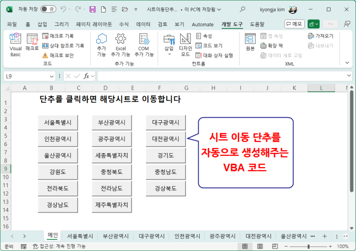
Task: Click the Comments (메모) button
Action: pyautogui.click(x=294, y=24)
